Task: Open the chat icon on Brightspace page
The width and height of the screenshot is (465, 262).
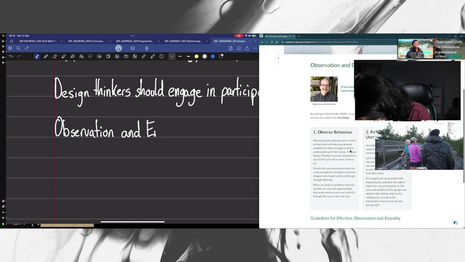Action: (456, 223)
